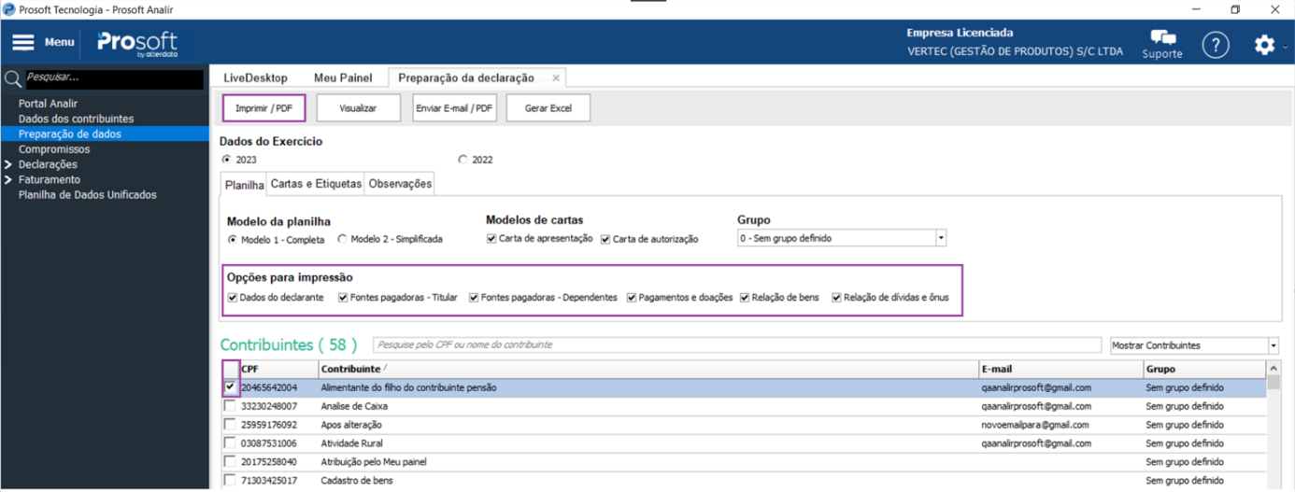Open the Grupo dropdown list
The height and width of the screenshot is (492, 1295).
point(941,238)
